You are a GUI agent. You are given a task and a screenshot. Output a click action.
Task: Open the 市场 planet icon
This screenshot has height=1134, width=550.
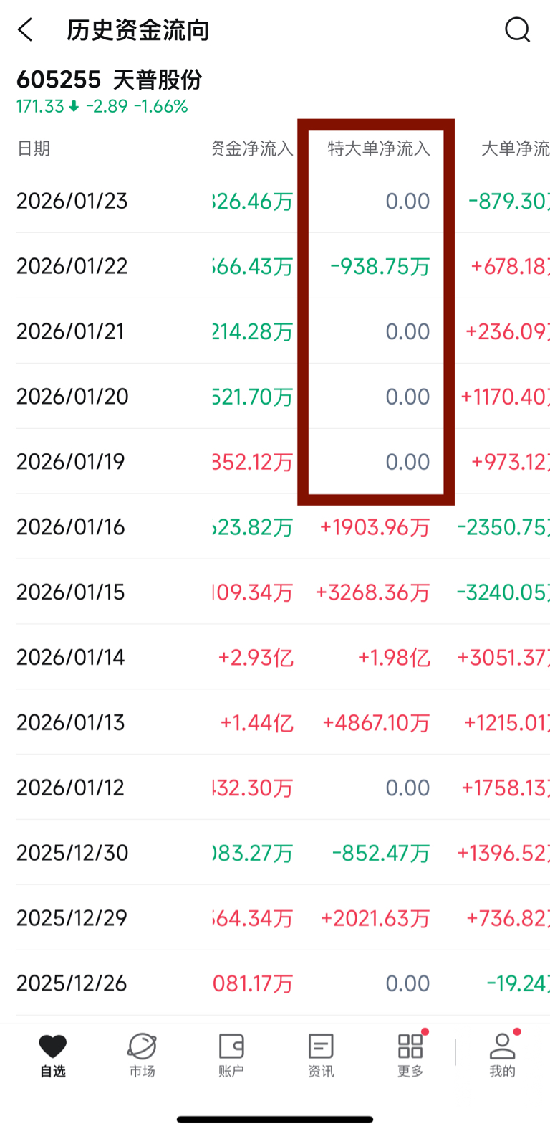click(142, 1055)
